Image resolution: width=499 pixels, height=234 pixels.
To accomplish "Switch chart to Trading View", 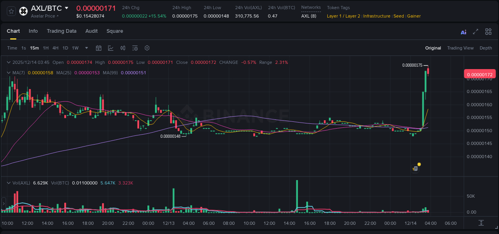I will tap(460, 48).
